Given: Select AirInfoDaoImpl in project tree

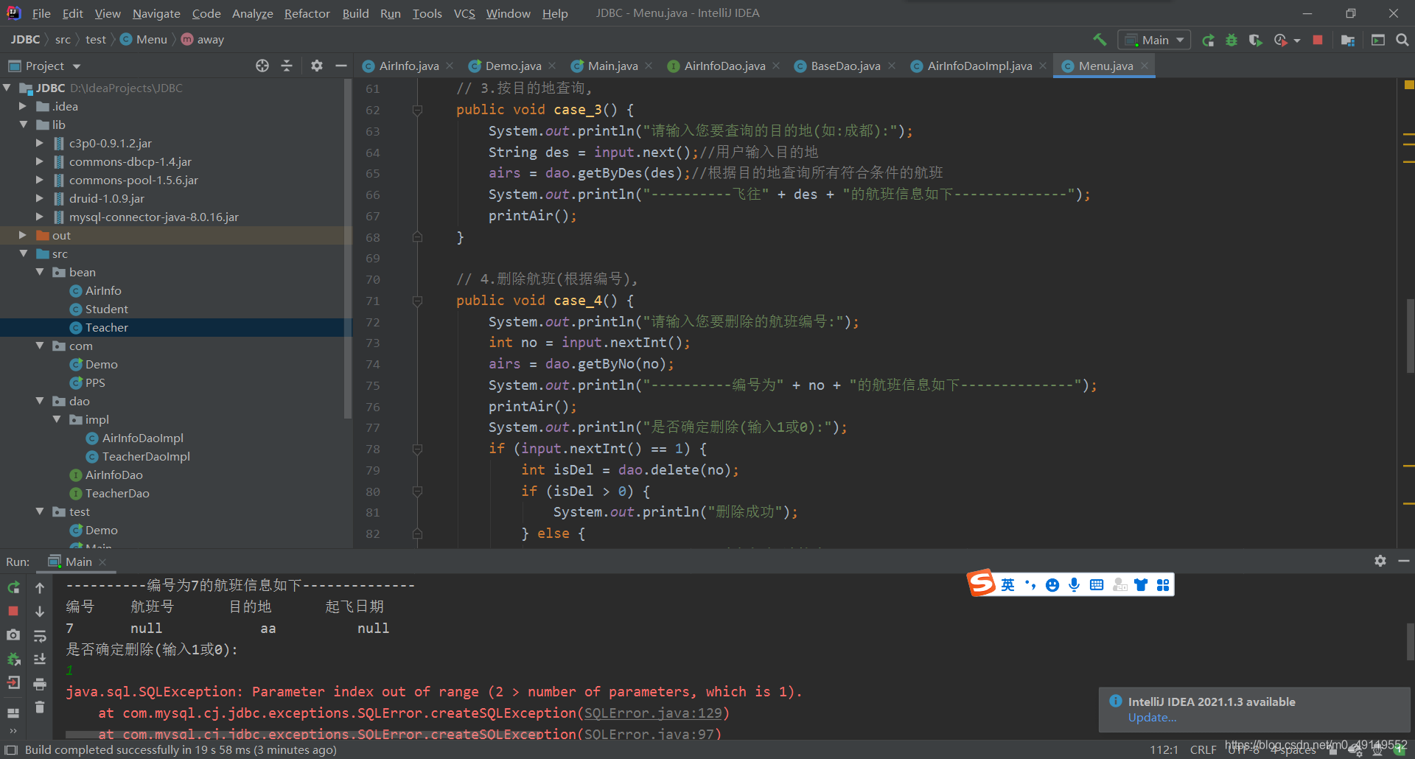Looking at the screenshot, I should point(142,438).
